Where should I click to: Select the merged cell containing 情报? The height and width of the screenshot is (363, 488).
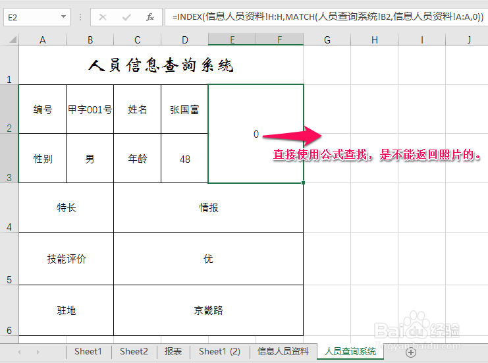coord(209,208)
